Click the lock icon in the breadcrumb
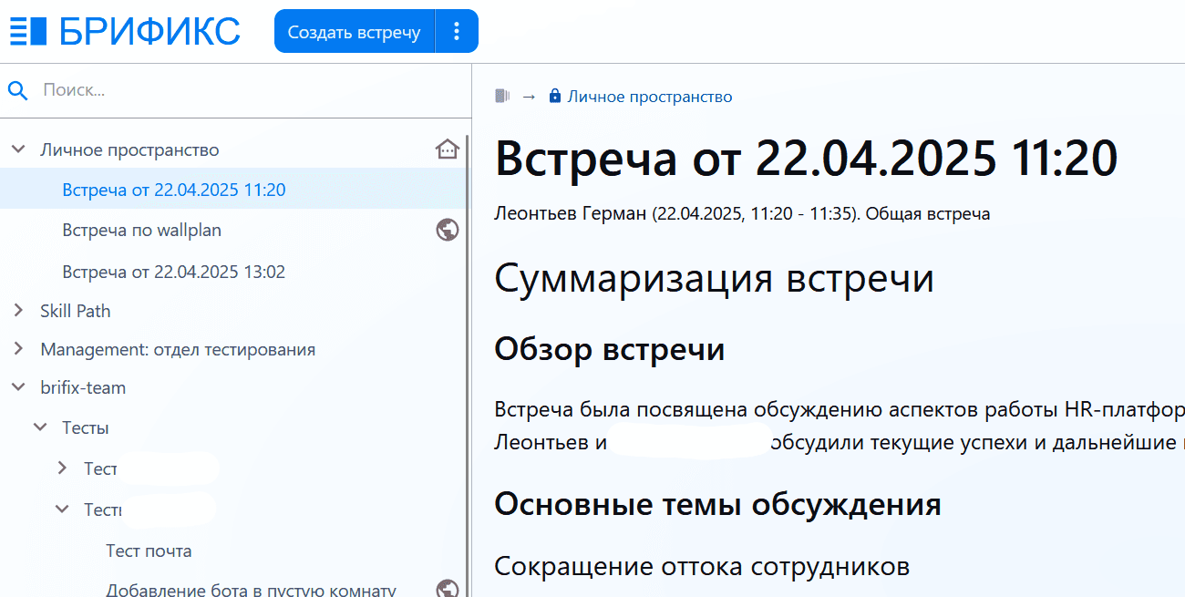 (554, 96)
